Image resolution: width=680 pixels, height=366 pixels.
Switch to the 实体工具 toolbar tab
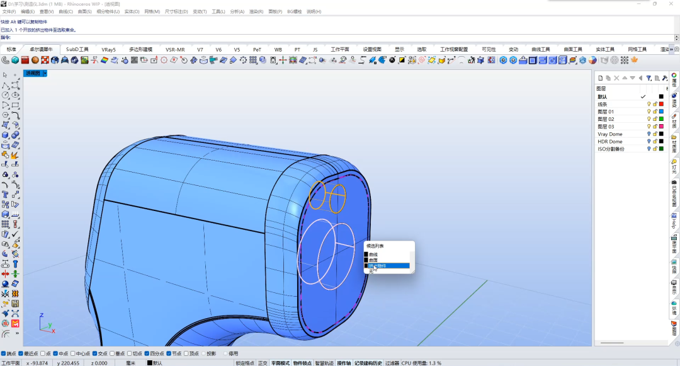605,49
